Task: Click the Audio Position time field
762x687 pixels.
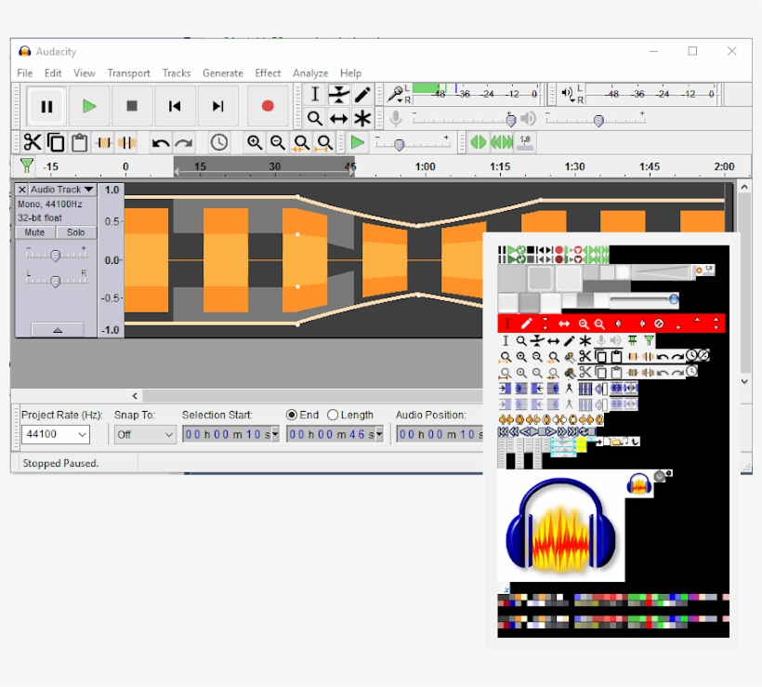Action: pyautogui.click(x=440, y=434)
